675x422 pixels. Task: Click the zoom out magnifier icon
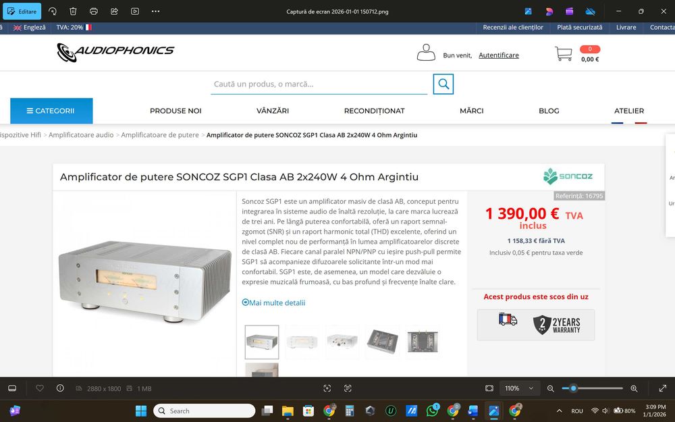551,388
